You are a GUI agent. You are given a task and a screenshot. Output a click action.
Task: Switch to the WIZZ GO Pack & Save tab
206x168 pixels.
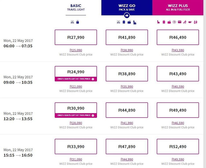point(127,7)
